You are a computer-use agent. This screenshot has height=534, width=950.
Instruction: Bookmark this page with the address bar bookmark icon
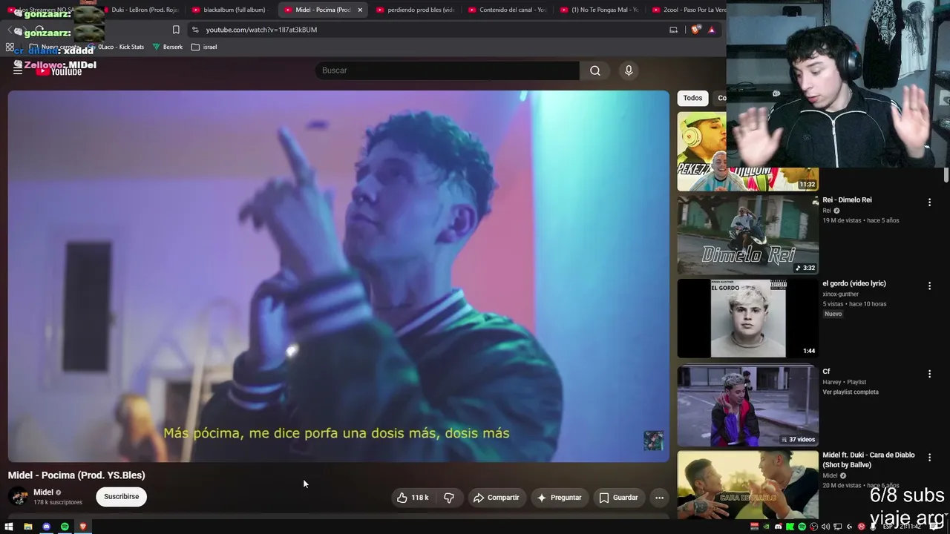[x=176, y=30]
